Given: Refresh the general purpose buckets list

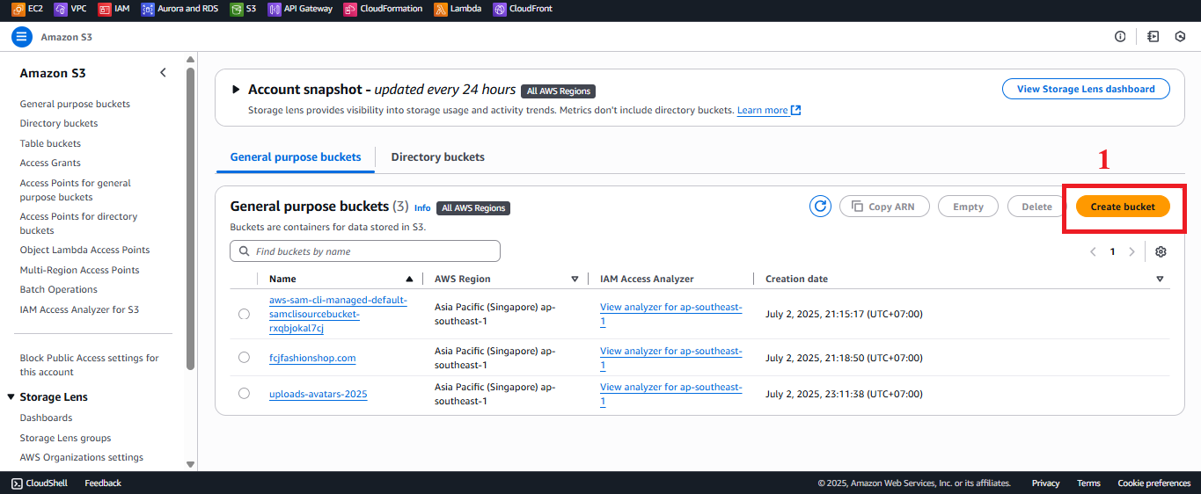Looking at the screenshot, I should [x=820, y=207].
